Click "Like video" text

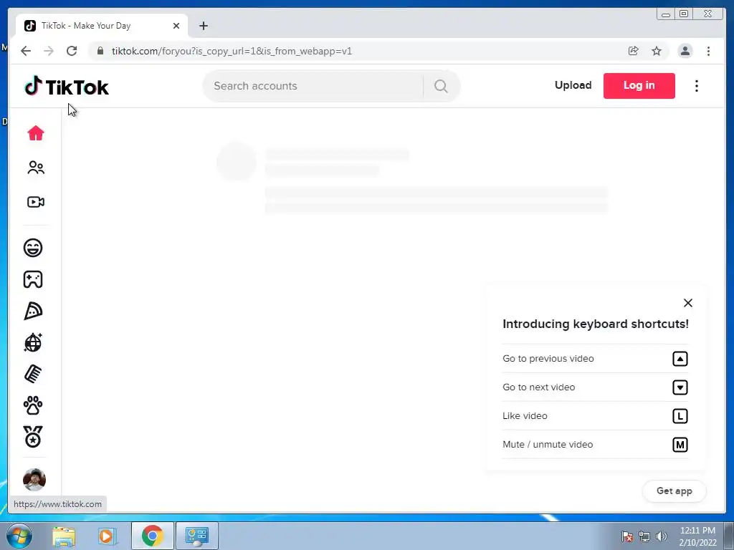(x=525, y=416)
